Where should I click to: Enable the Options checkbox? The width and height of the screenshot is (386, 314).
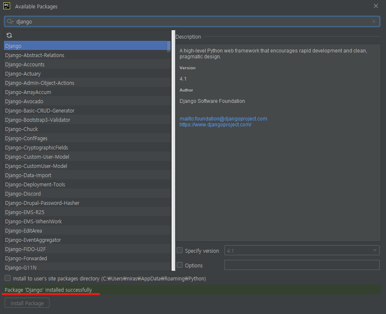click(180, 265)
